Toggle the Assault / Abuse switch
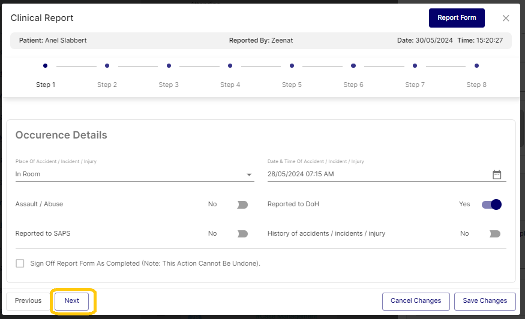This screenshot has height=319, width=525. tap(242, 204)
